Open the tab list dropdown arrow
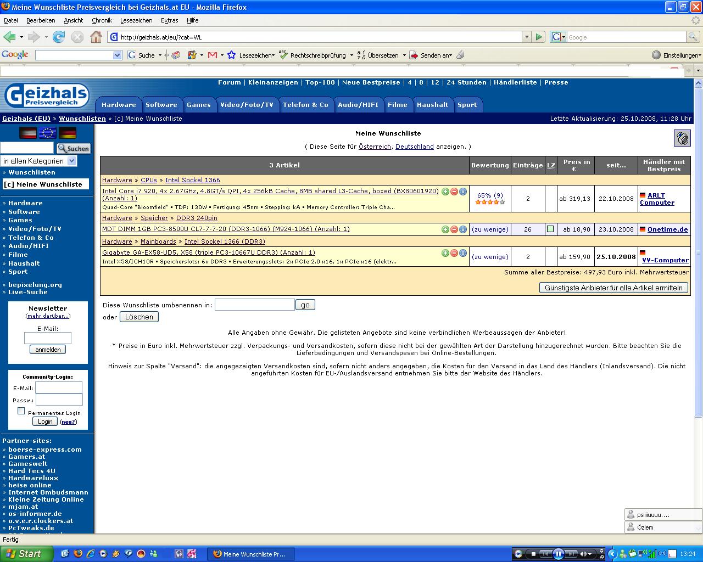 [x=698, y=70]
